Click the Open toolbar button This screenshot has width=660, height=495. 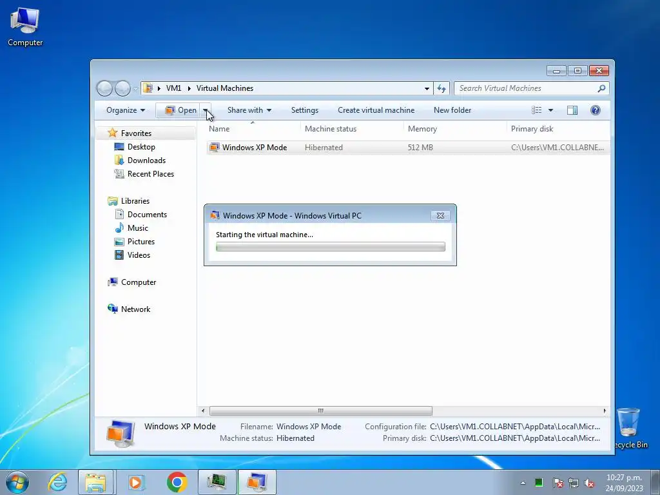coord(179,110)
